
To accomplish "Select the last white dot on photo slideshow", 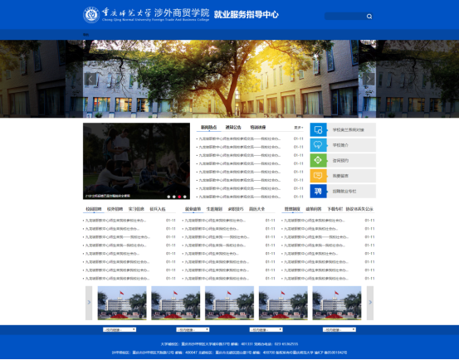I will pyautogui.click(x=185, y=197).
